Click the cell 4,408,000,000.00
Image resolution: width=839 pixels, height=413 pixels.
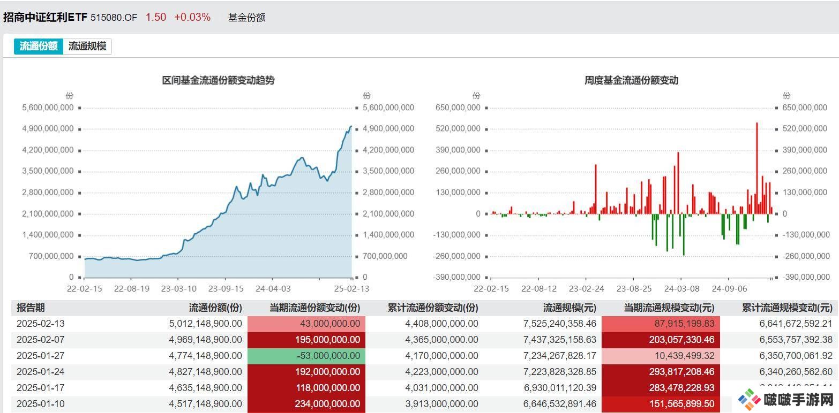(x=441, y=324)
